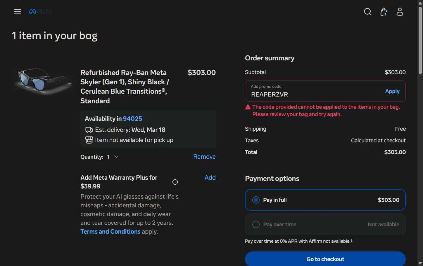Click the '1 item in your bag' heading
Image resolution: width=423 pixels, height=266 pixels.
click(54, 36)
